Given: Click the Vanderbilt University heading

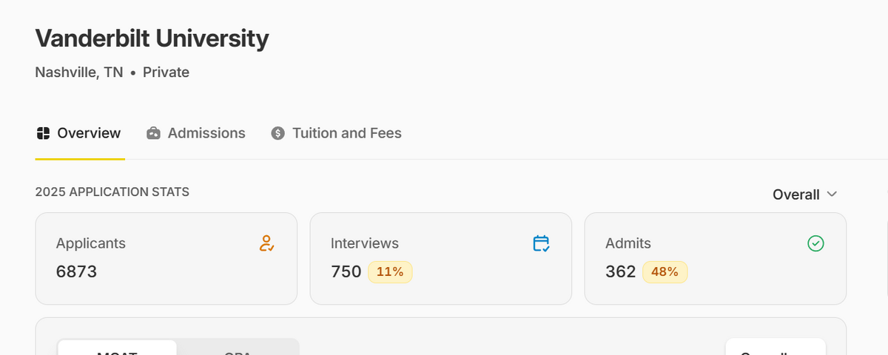Looking at the screenshot, I should [x=152, y=38].
